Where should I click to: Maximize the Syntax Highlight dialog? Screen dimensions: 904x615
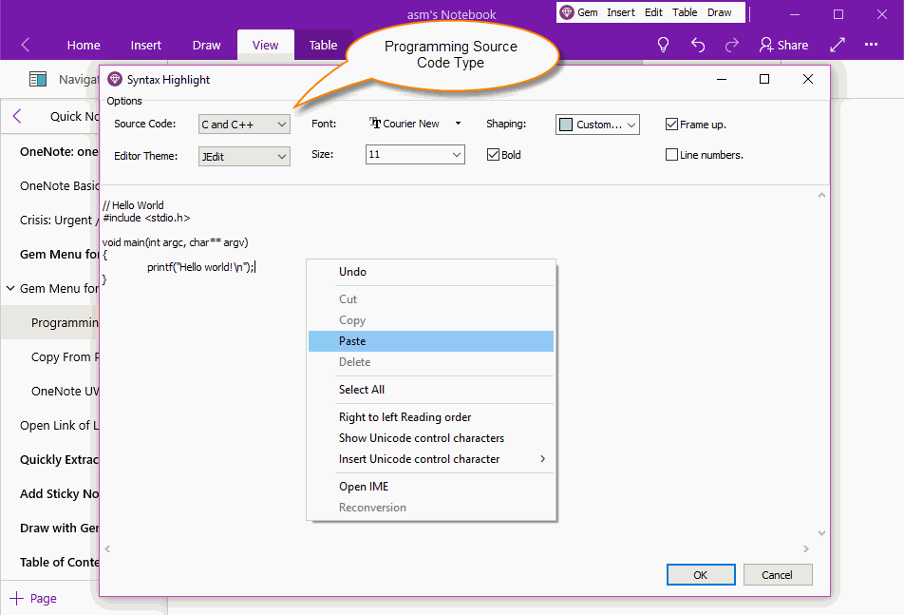coord(764,79)
